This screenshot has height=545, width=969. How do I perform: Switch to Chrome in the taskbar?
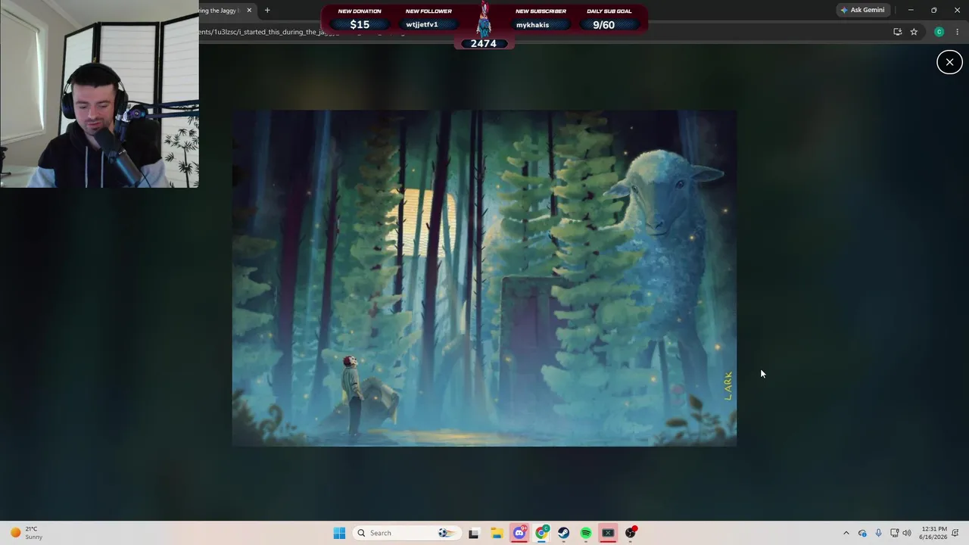pyautogui.click(x=542, y=533)
